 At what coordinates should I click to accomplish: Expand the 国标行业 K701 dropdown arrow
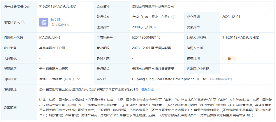pos(78,79)
